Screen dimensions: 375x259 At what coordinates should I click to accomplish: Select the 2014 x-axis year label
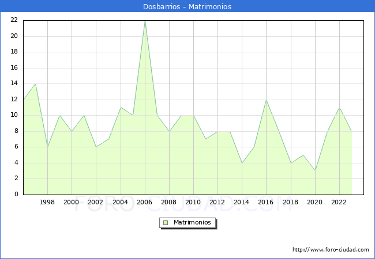[242, 202]
